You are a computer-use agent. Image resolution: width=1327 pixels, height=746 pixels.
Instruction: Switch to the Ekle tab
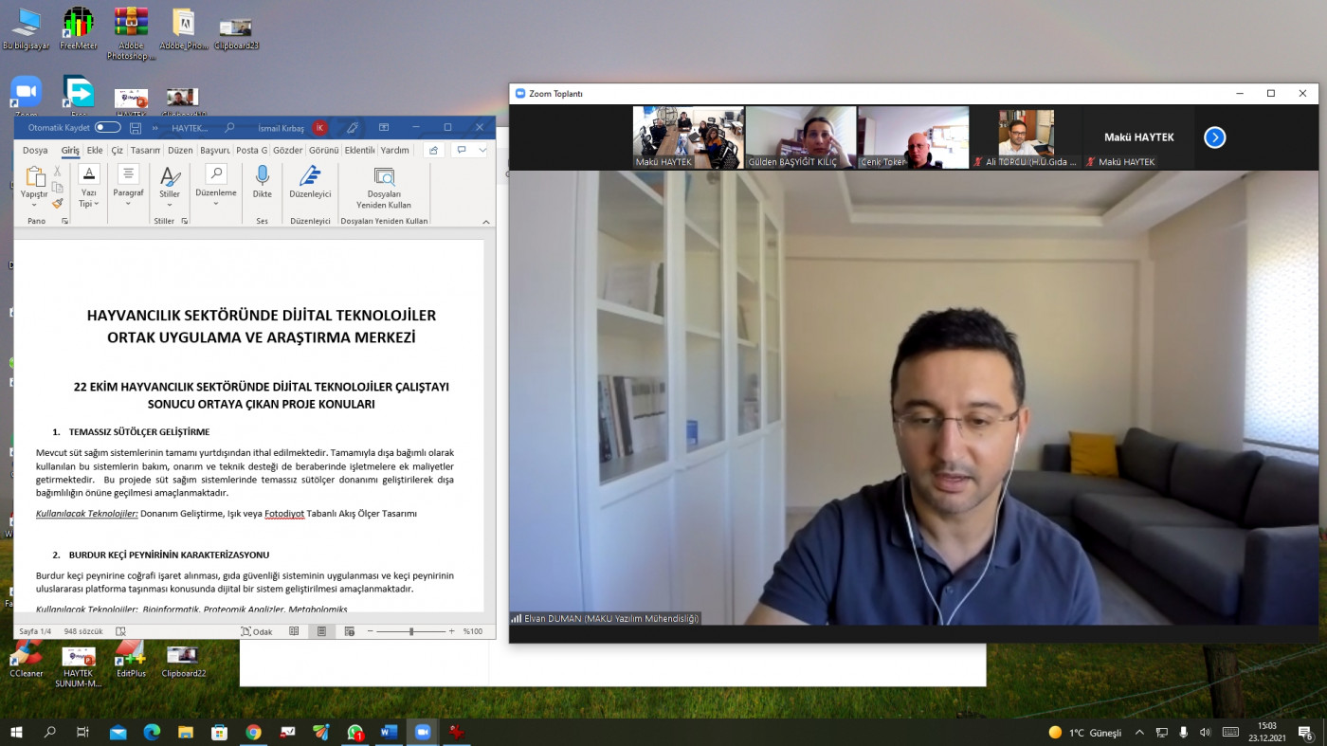coord(95,150)
